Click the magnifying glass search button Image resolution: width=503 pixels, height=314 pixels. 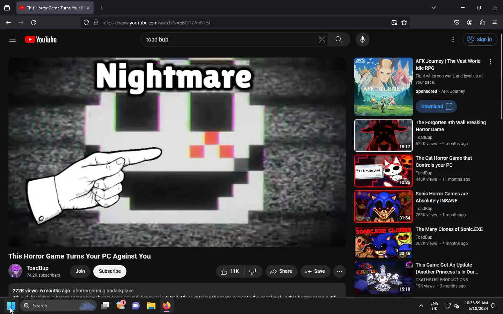[x=338, y=39]
